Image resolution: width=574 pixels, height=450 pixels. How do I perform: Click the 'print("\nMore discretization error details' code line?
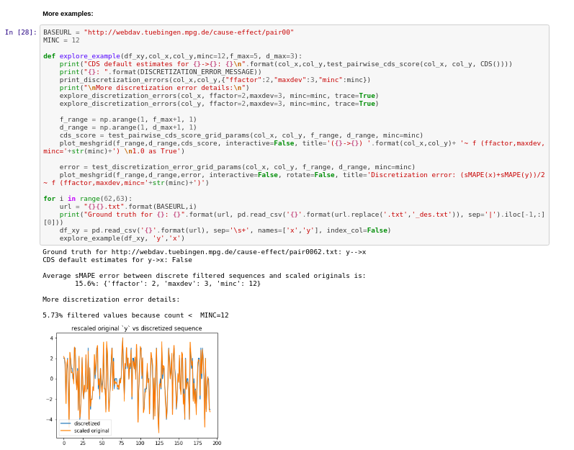[154, 88]
